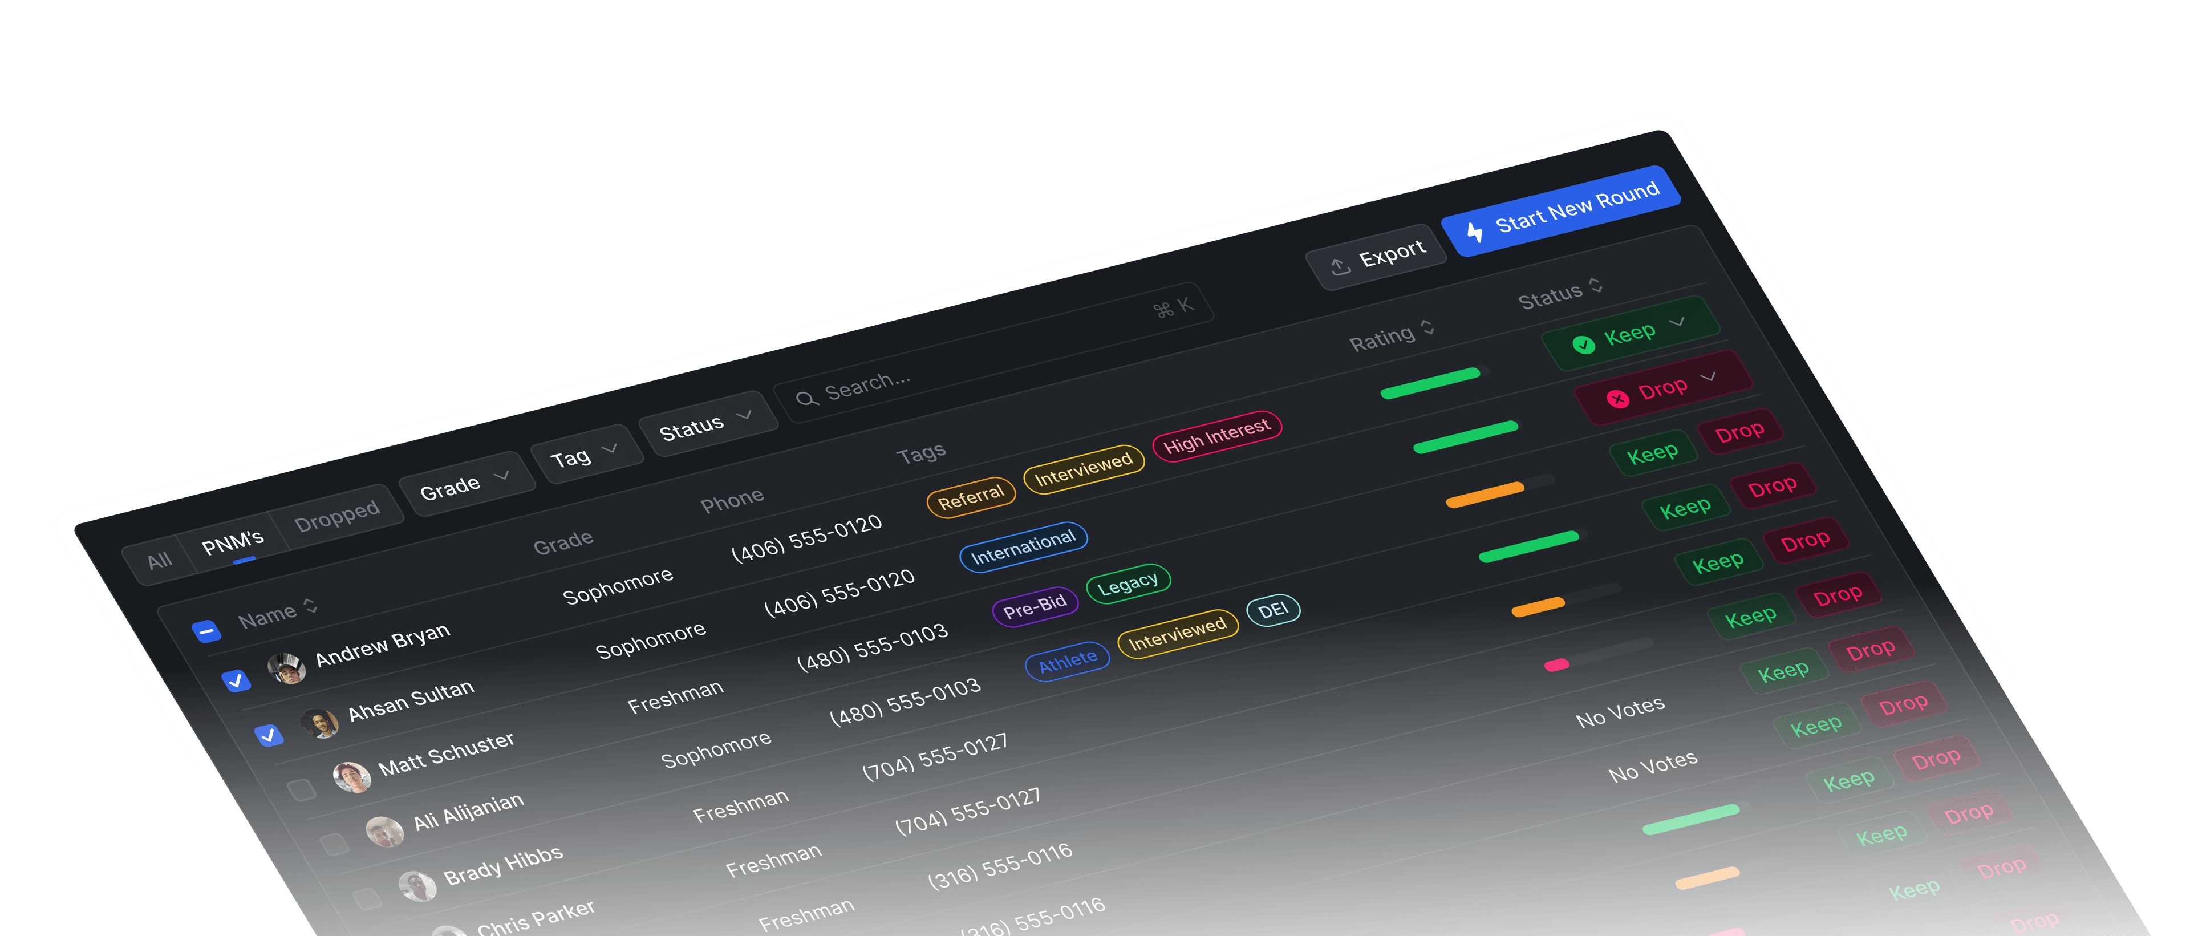The width and height of the screenshot is (2190, 936).
Task: Check Matt Schuster's row checkbox
Action: [x=302, y=790]
